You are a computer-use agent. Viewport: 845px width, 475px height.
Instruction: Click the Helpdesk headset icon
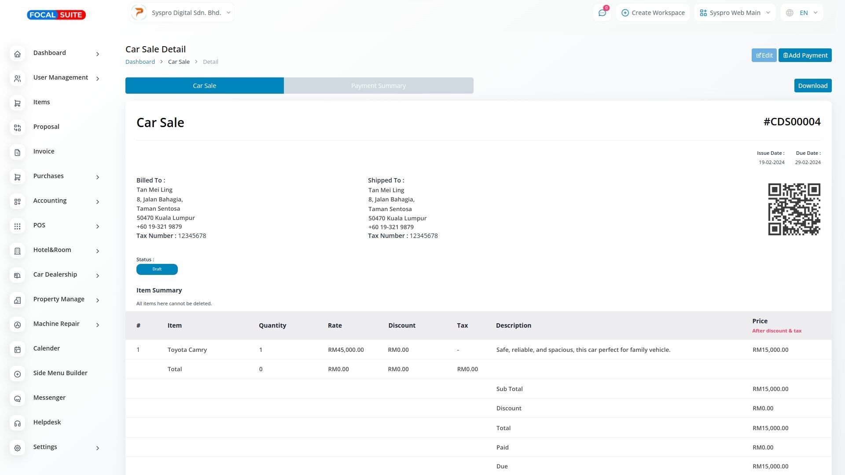coord(17,424)
